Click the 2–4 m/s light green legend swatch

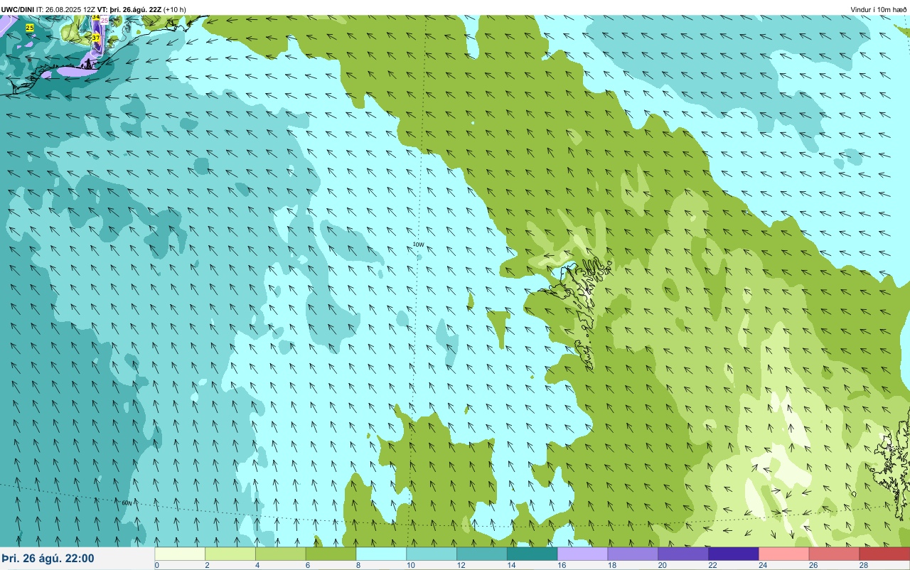tap(230, 554)
